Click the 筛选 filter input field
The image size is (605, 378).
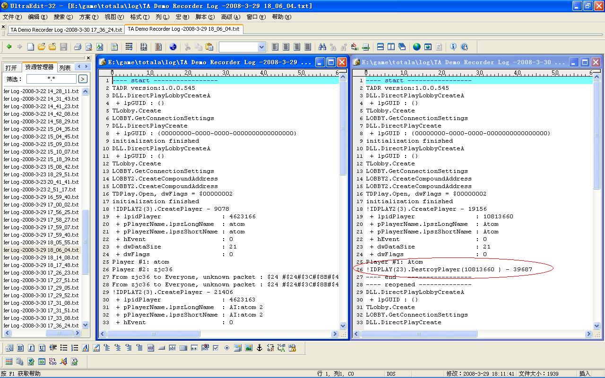pyautogui.click(x=51, y=79)
